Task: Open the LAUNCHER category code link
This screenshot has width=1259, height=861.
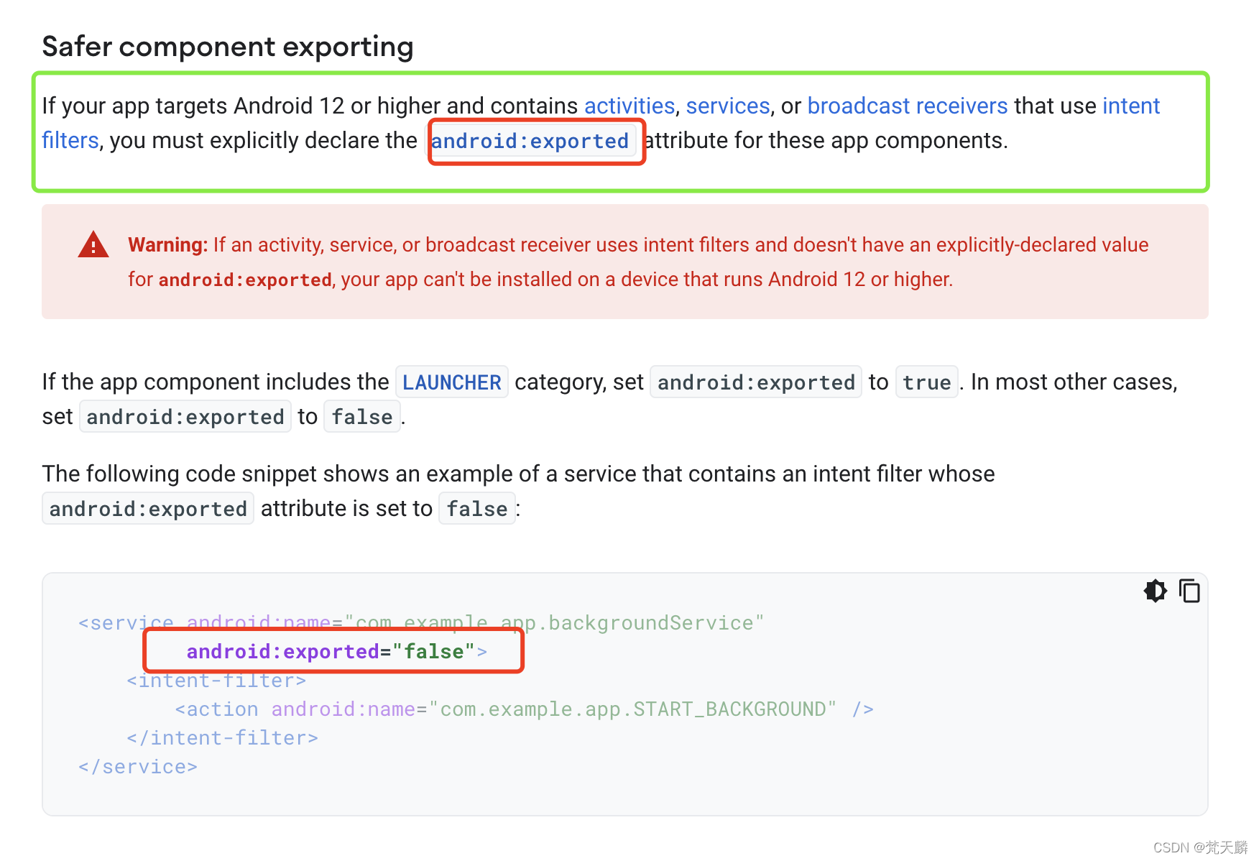Action: click(x=452, y=382)
